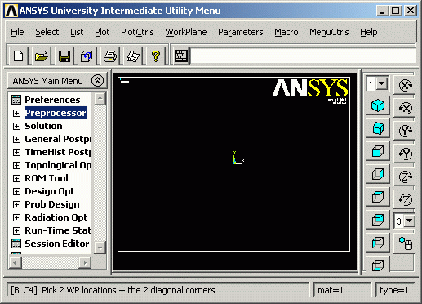The height and width of the screenshot is (304, 422).
Task: Click the rotate about X clockwise icon
Action: [406, 85]
